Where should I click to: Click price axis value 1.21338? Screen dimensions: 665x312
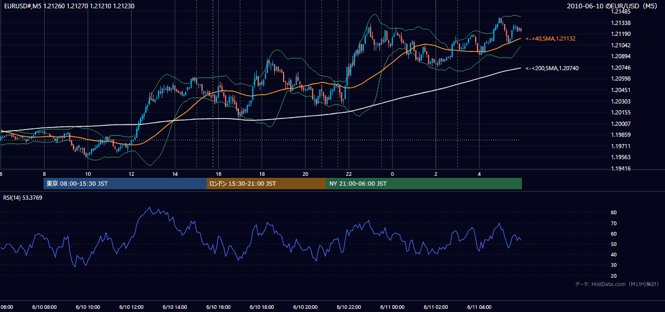[621, 23]
